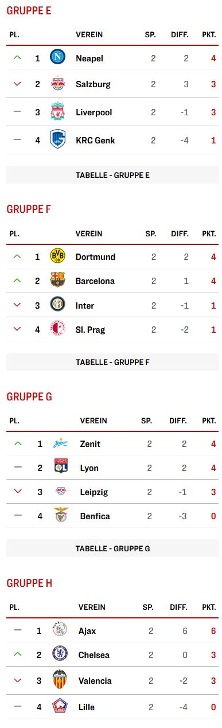The height and width of the screenshot is (728, 222).
Task: Open the Tabelle - Gruppe E button
Action: click(112, 175)
